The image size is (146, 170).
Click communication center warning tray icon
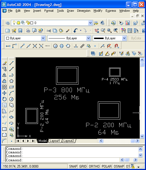[x=133, y=166]
